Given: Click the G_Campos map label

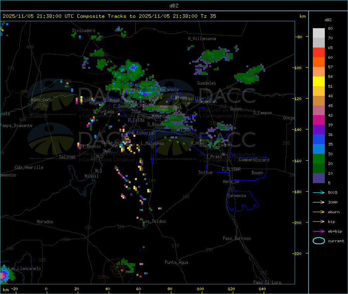Looking at the screenshot, I should (x=263, y=113).
